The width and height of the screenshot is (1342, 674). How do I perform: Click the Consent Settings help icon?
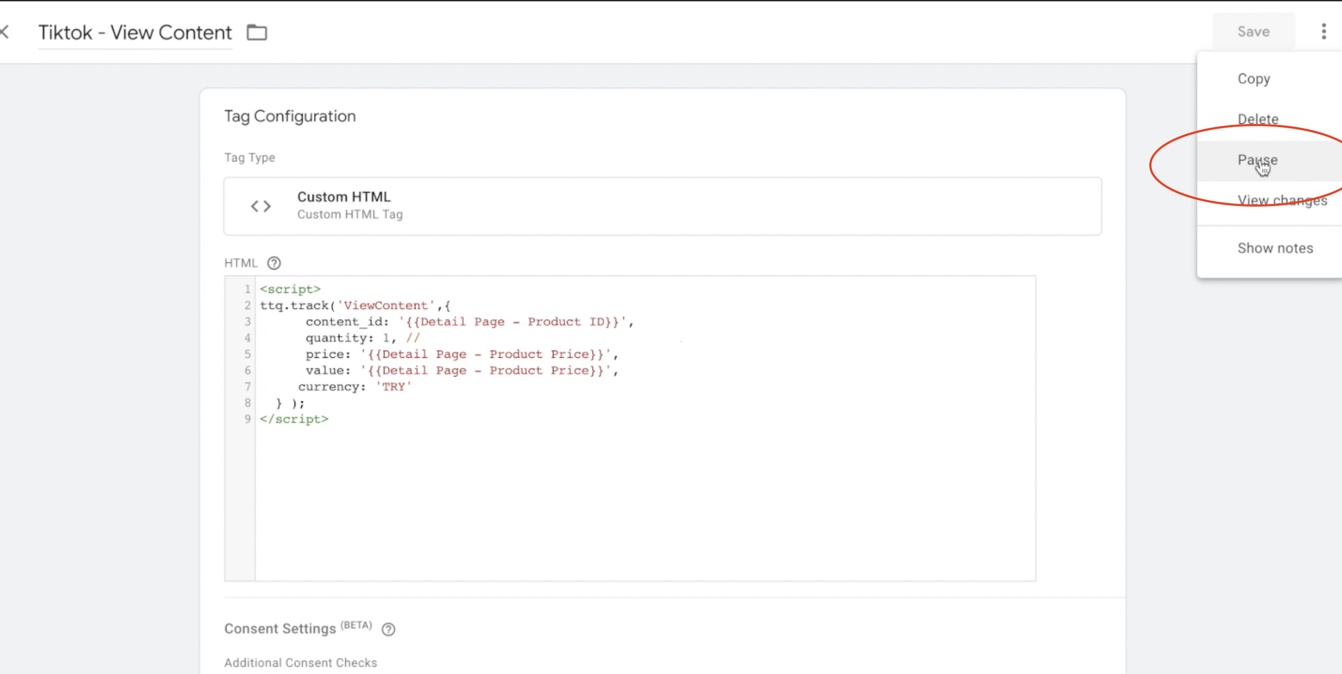pos(388,629)
